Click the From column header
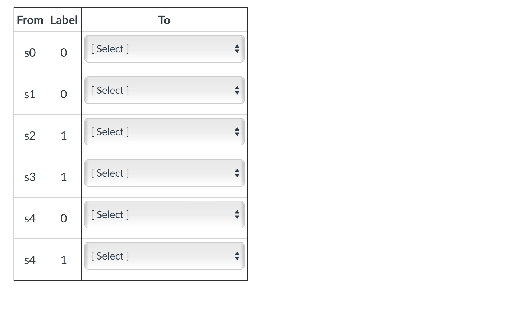524x317 pixels. click(x=30, y=20)
